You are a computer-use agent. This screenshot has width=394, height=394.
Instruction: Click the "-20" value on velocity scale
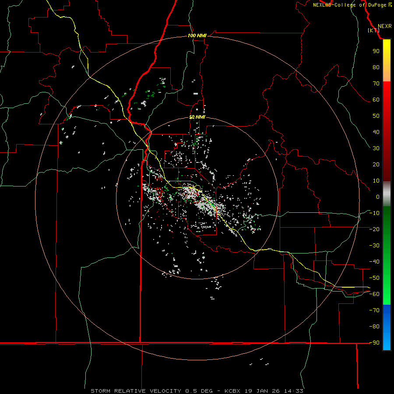(374, 229)
